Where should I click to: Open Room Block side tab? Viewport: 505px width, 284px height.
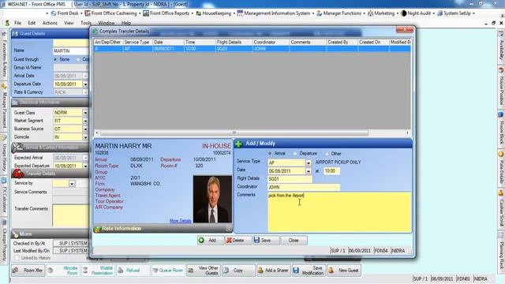501,128
